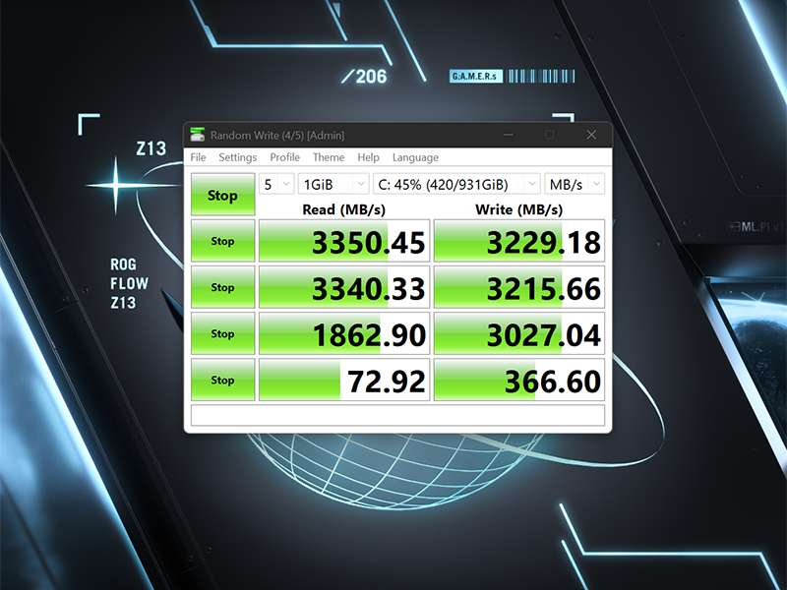Open the Profile menu
This screenshot has width=787, height=590.
(x=284, y=157)
